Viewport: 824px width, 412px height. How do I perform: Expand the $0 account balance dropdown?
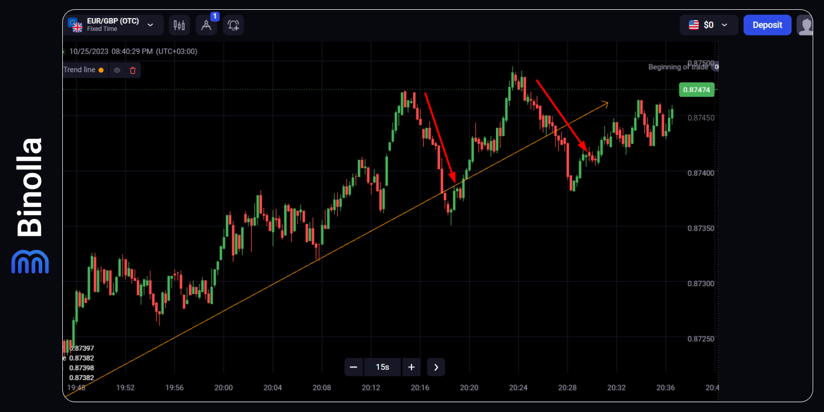coord(725,25)
